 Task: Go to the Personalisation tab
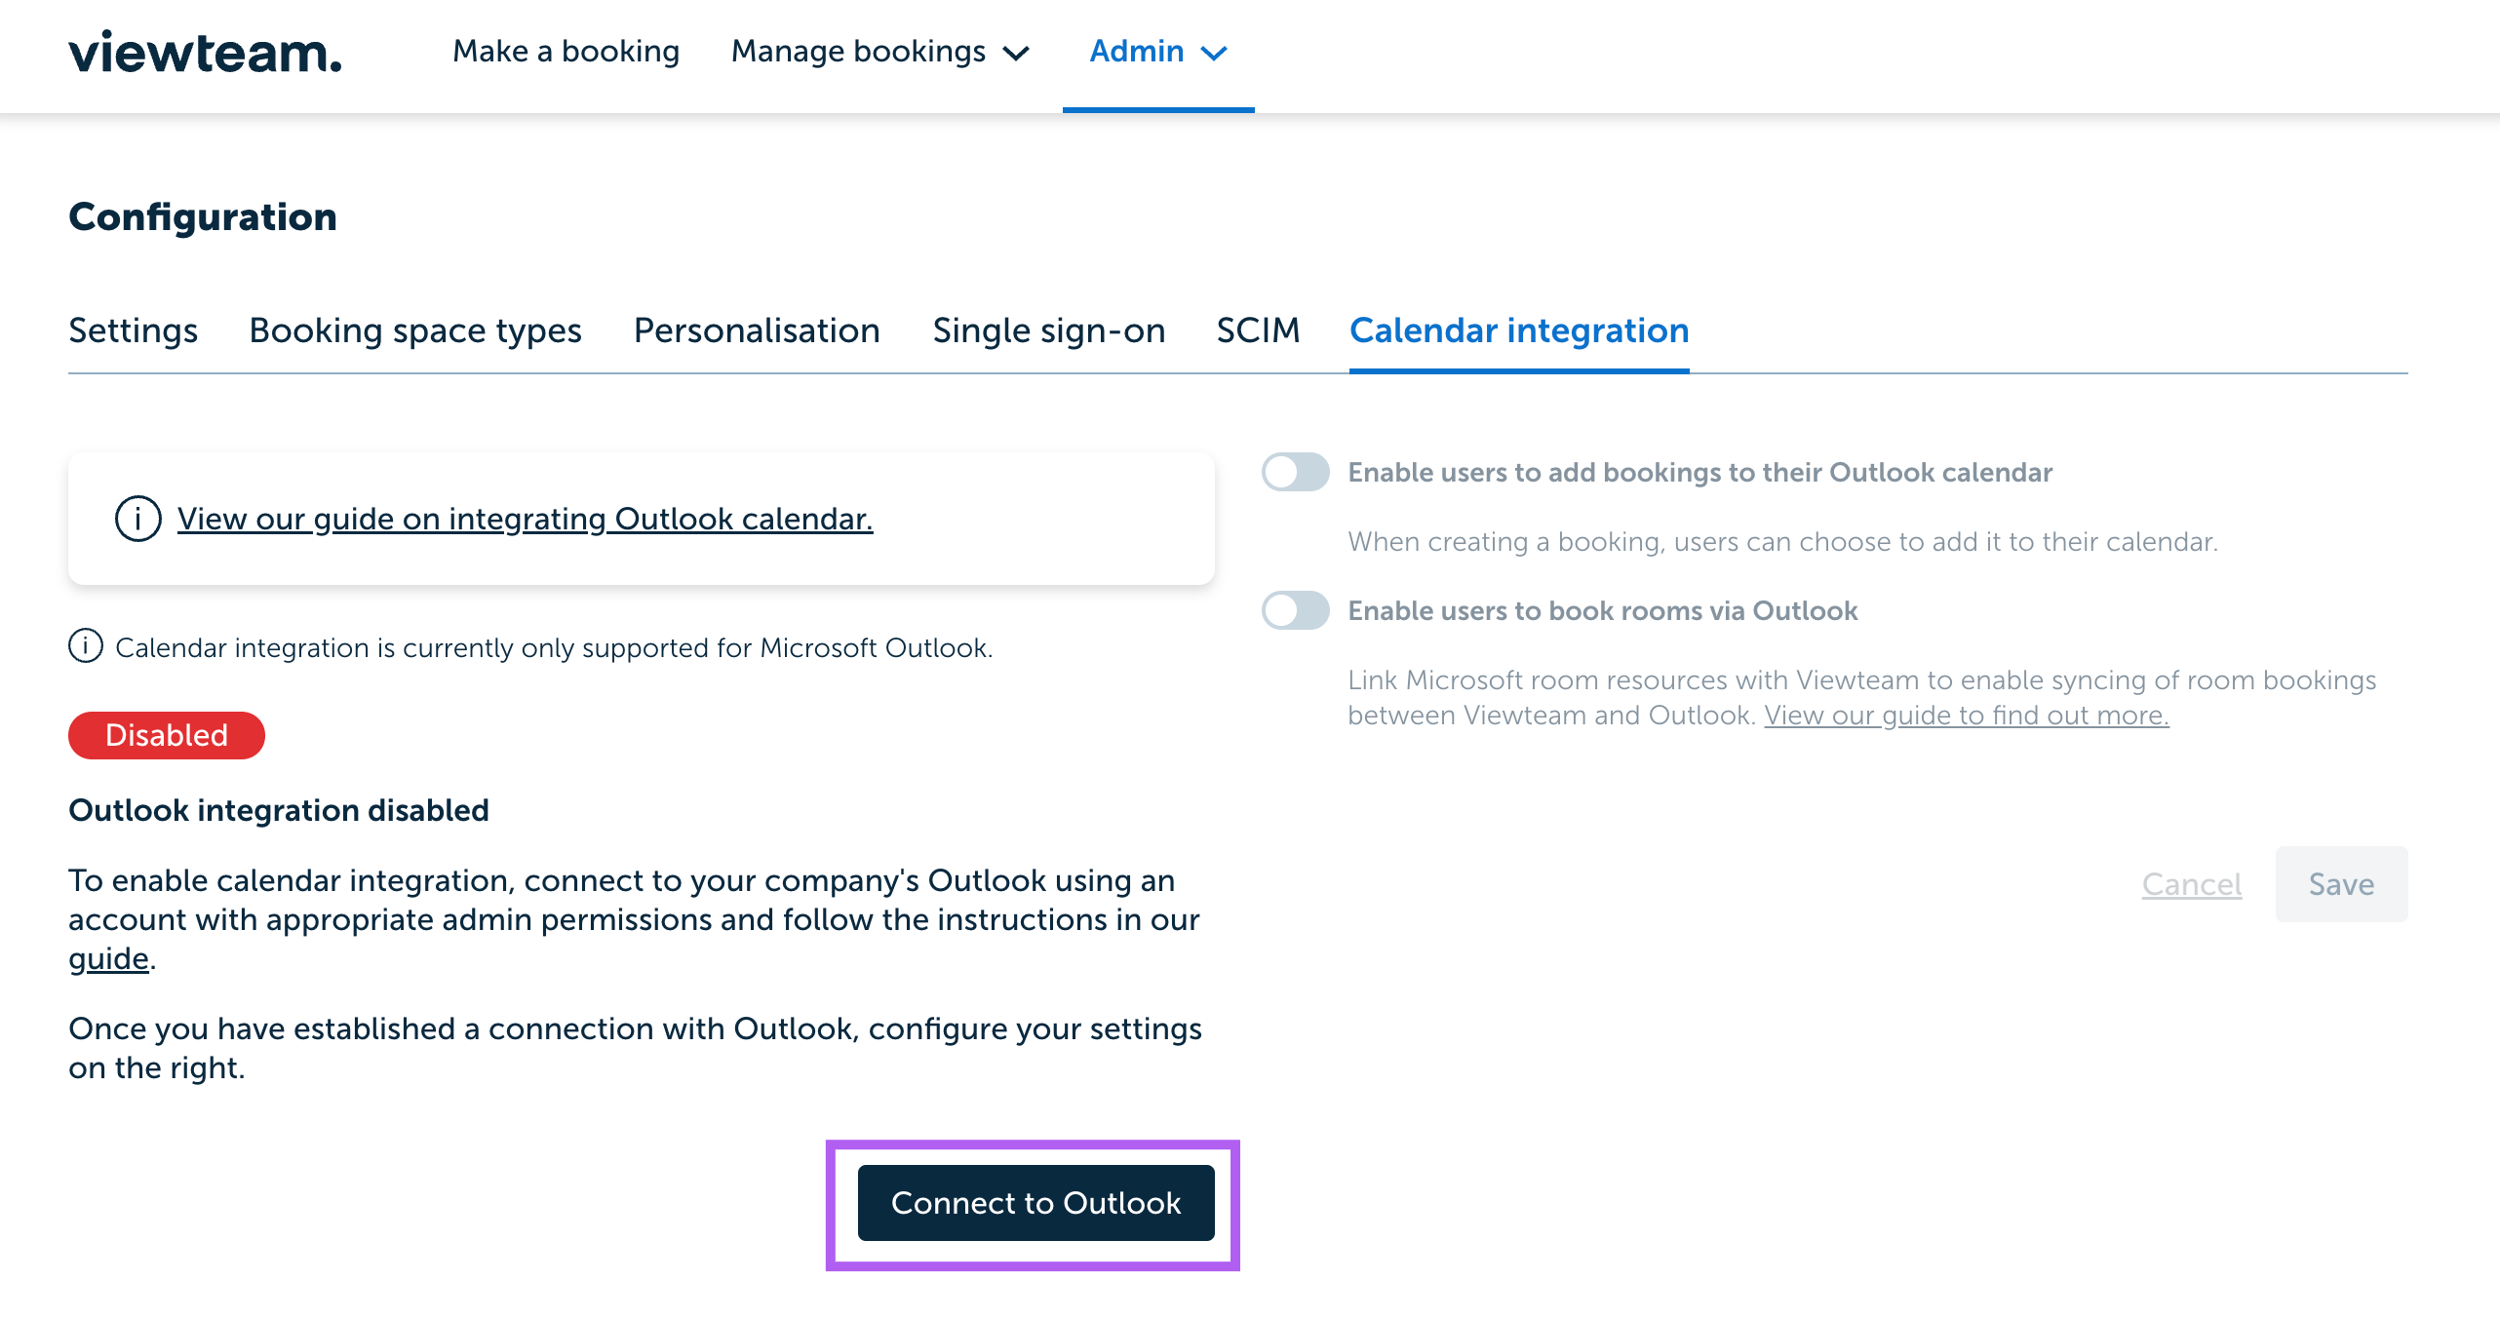[x=757, y=330]
